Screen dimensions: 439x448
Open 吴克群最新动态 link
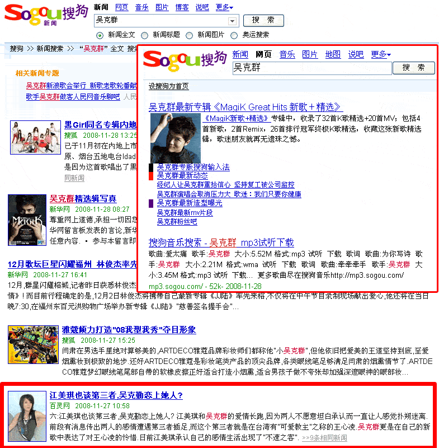pyautogui.click(x=182, y=175)
